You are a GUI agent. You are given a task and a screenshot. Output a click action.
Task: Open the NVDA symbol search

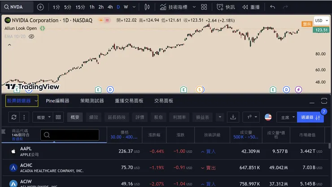(x=17, y=7)
